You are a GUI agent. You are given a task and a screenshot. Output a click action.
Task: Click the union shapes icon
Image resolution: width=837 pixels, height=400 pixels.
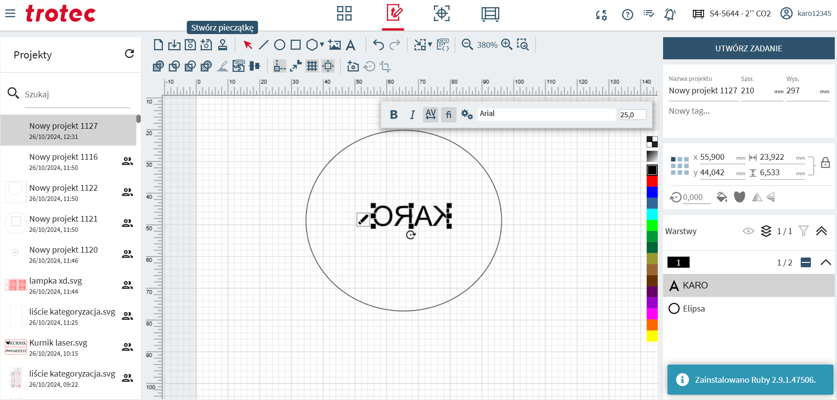click(158, 66)
